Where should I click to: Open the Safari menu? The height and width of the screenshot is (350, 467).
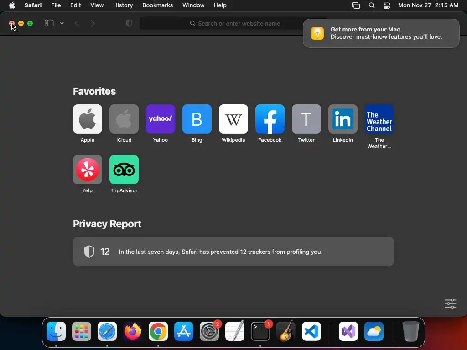[33, 5]
